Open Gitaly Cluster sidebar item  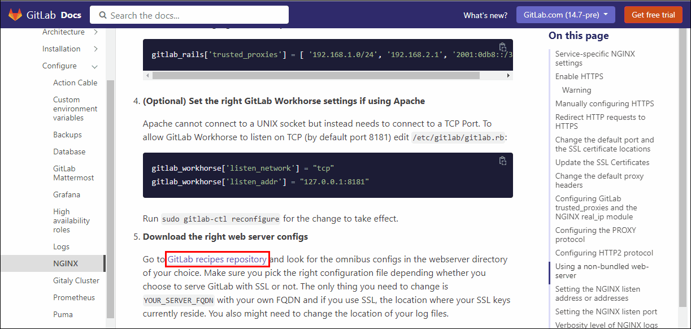pyautogui.click(x=76, y=280)
